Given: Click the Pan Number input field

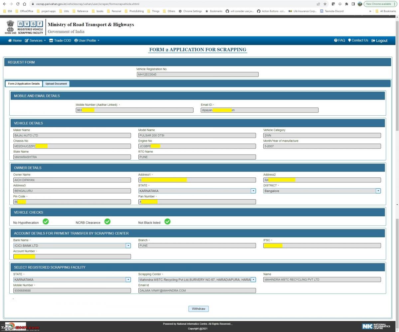Looking at the screenshot, I should (x=197, y=202).
